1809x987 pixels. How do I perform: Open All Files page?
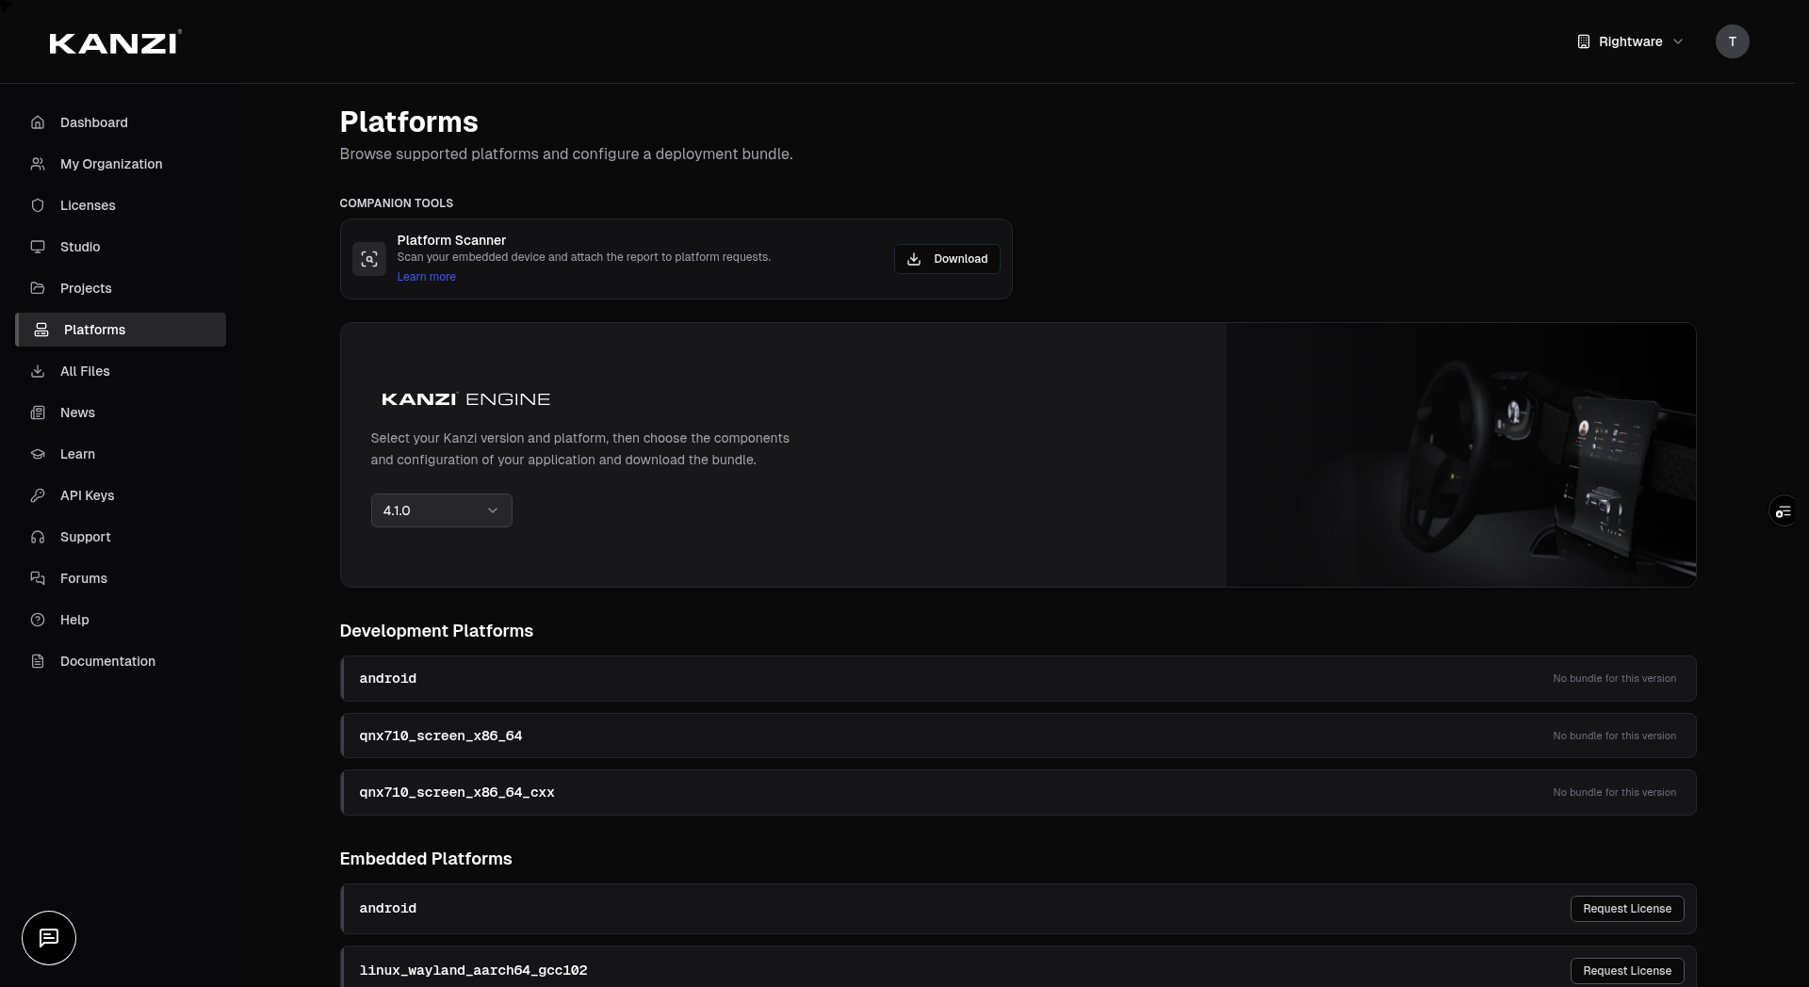[121, 371]
